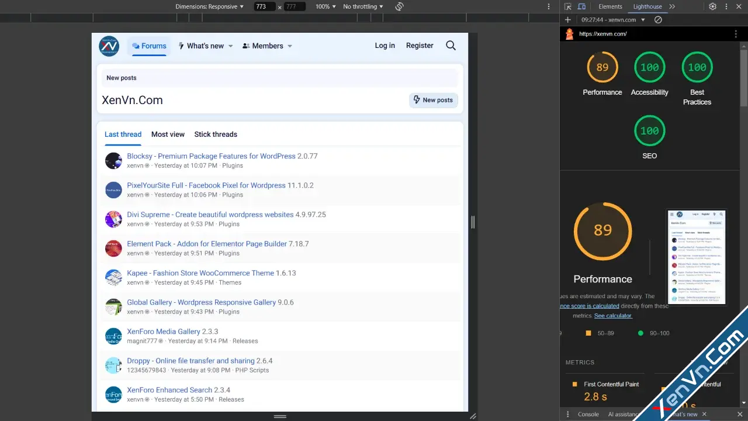Switch to Elements DevTools tab
The image size is (748, 421).
[610, 6]
